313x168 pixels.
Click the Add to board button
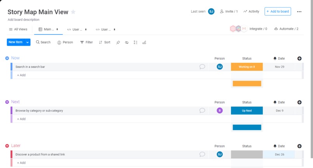tap(278, 11)
